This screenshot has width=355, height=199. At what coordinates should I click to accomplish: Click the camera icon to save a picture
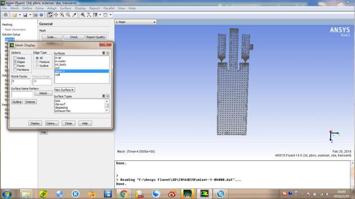(x=35, y=15)
